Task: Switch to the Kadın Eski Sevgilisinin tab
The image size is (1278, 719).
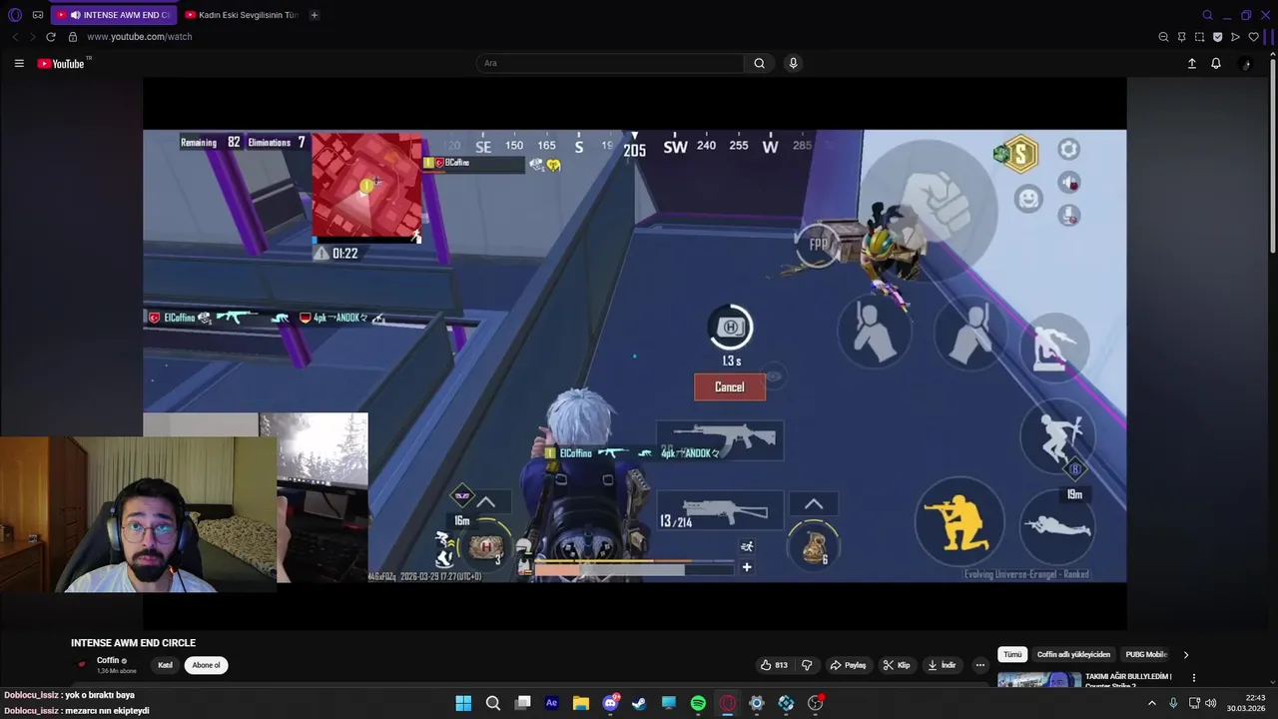Action: point(244,15)
